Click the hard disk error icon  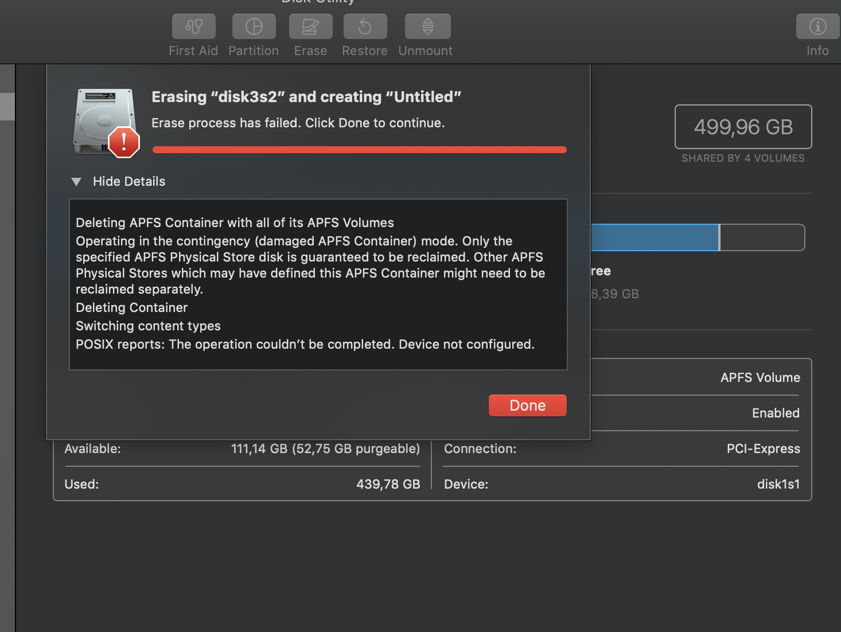106,122
